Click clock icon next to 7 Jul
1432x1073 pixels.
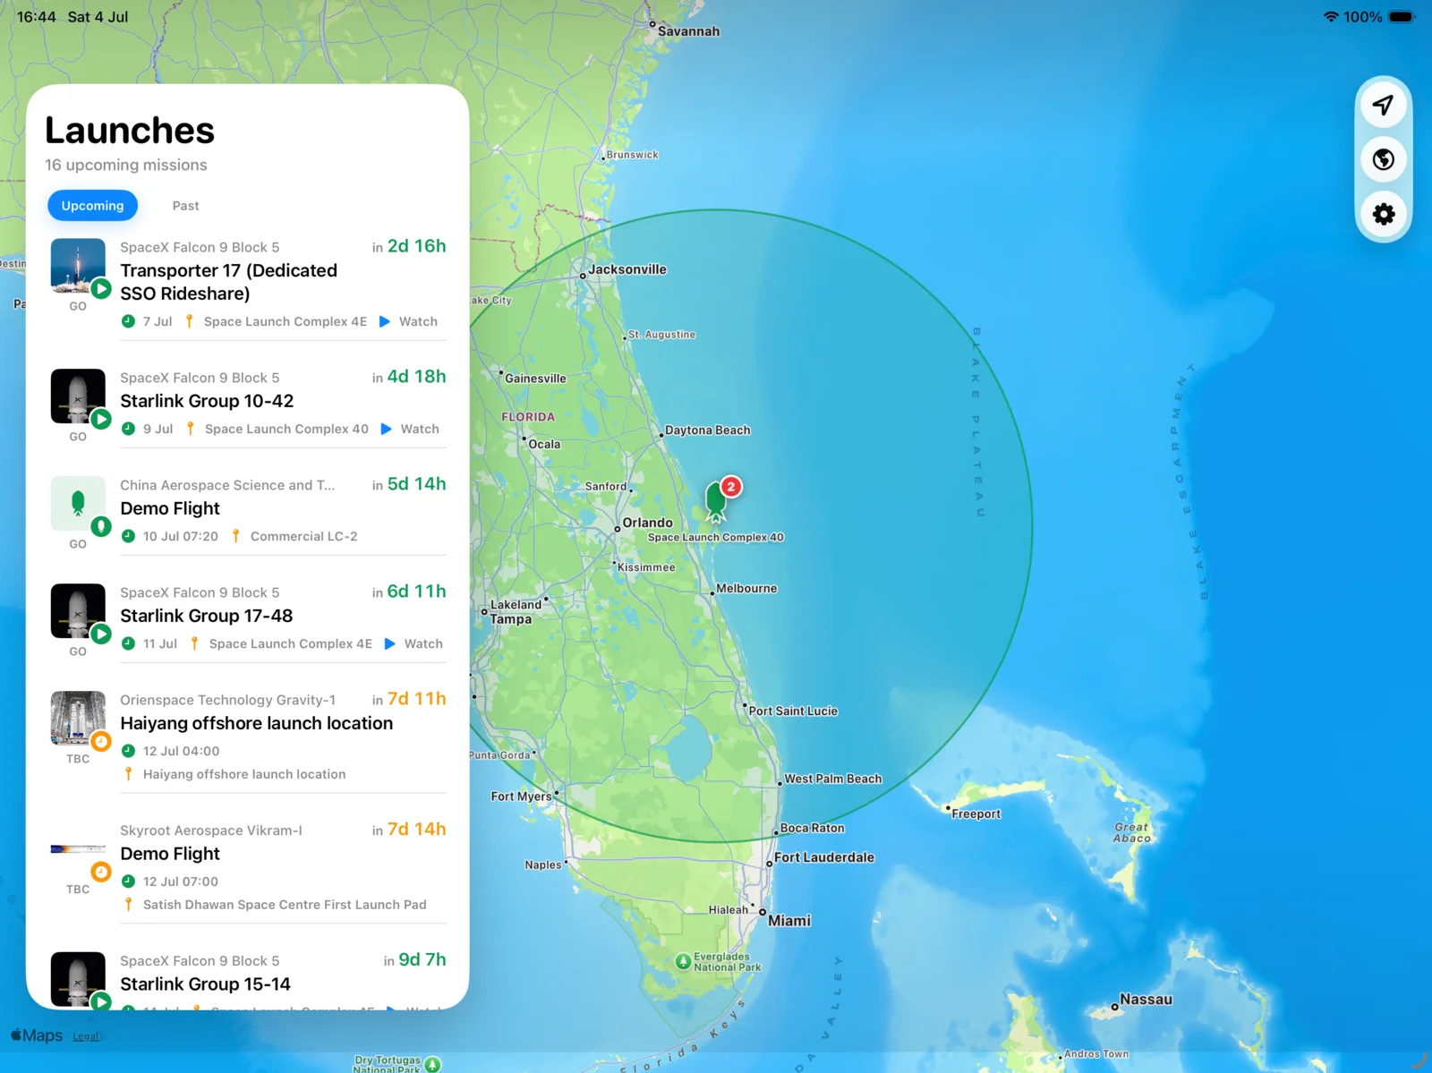[x=128, y=321]
